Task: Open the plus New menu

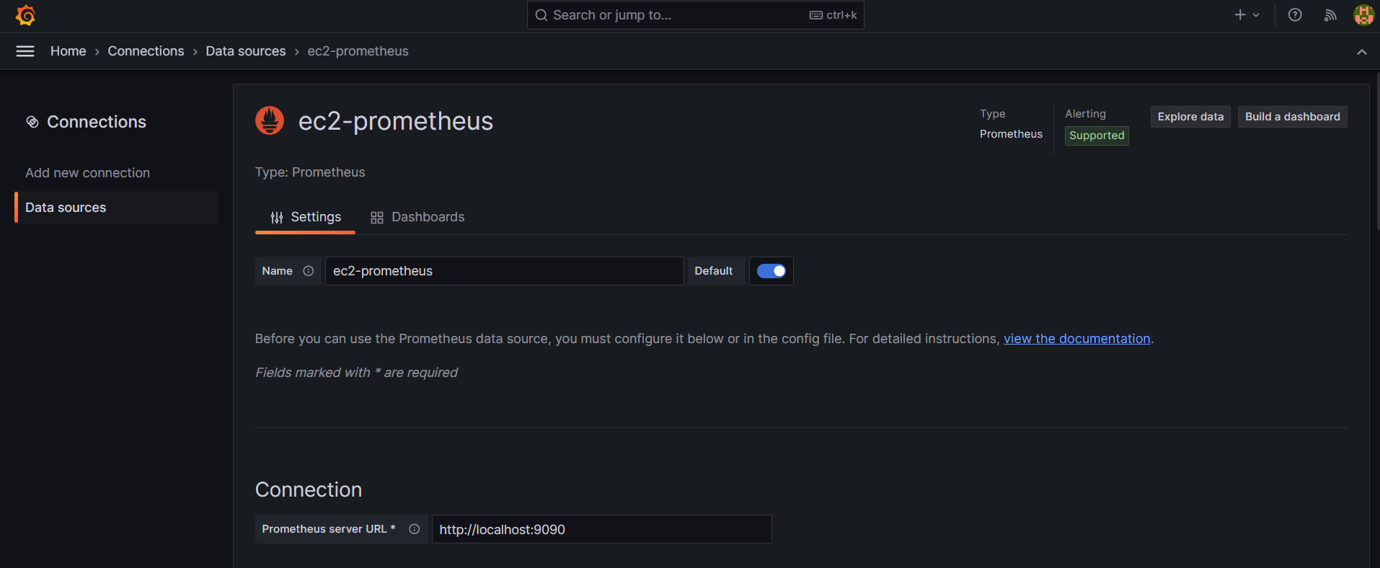Action: point(1247,15)
